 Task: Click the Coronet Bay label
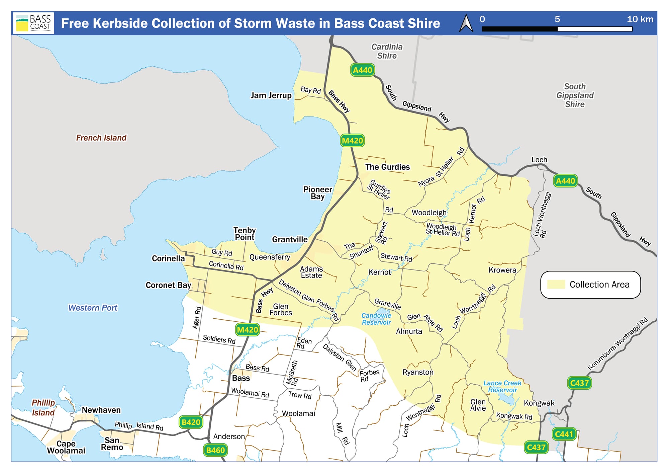pos(168,285)
